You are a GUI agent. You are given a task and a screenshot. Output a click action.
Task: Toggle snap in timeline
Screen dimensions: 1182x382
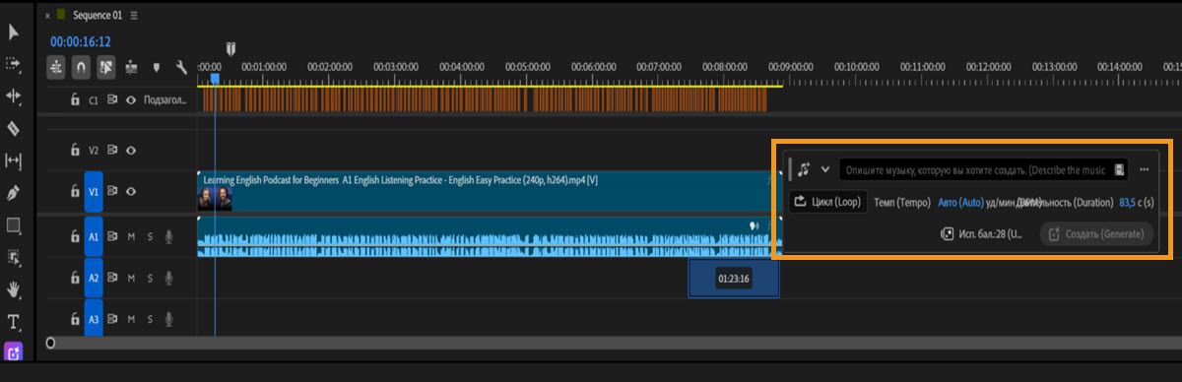81,68
